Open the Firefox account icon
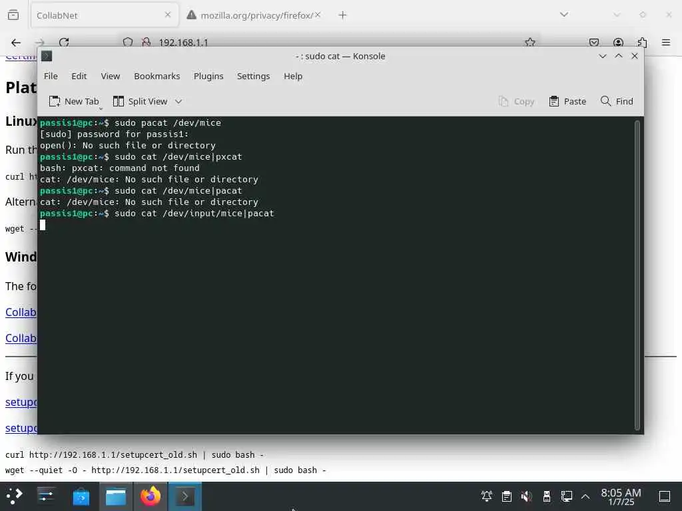 618,42
